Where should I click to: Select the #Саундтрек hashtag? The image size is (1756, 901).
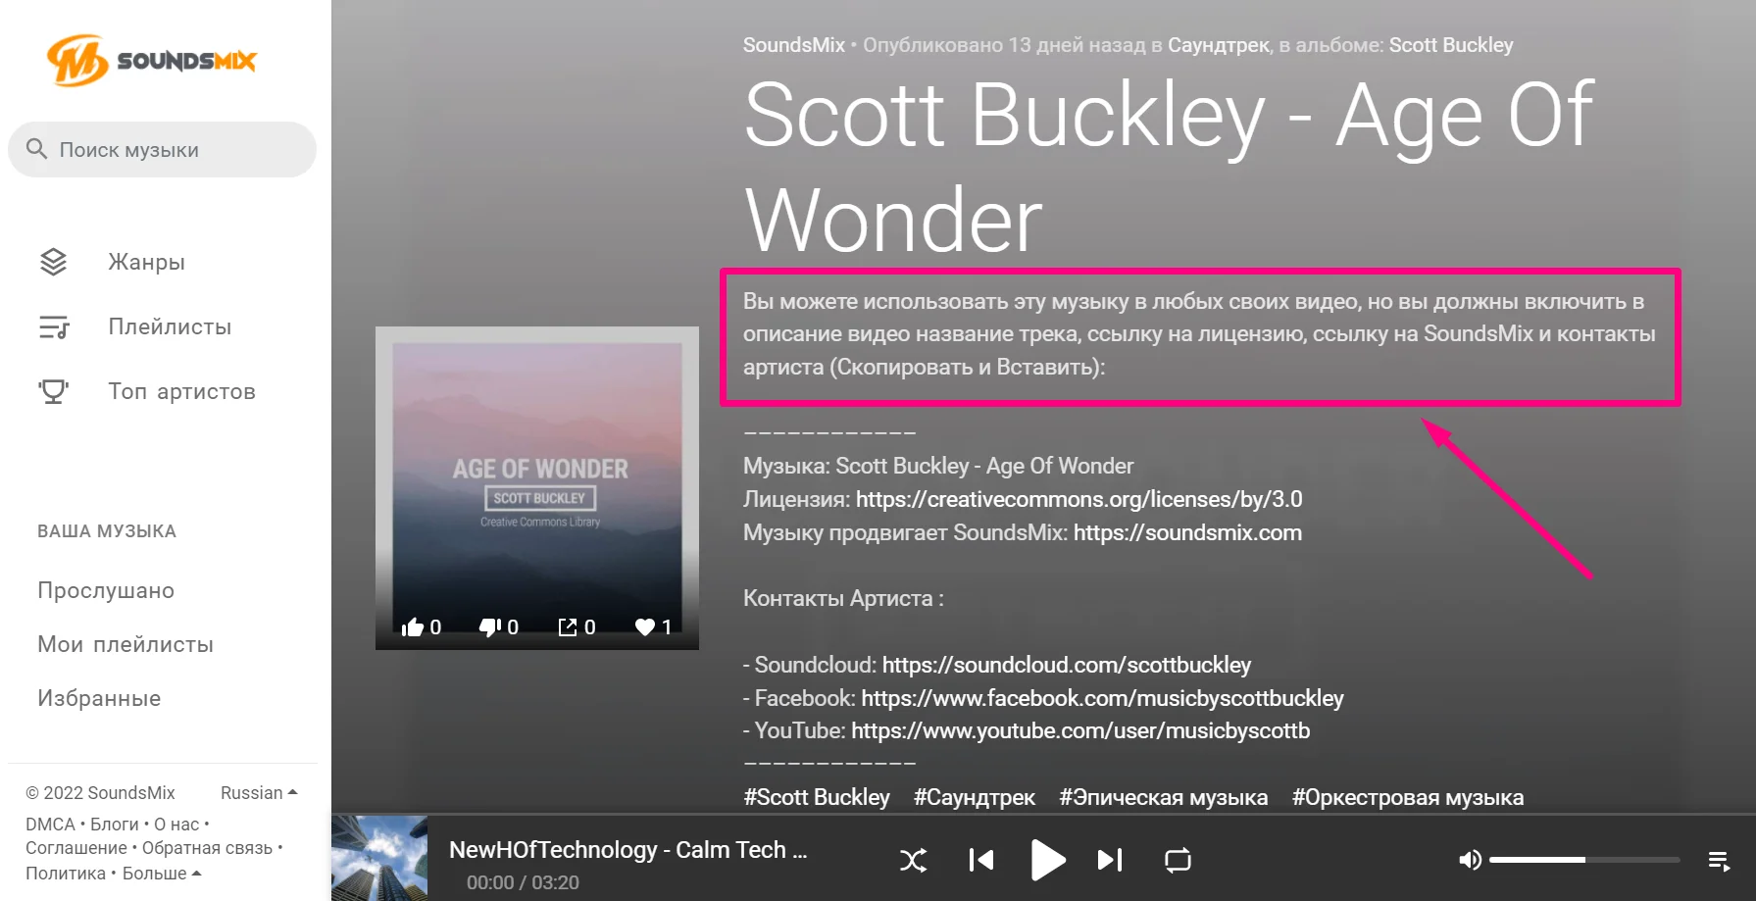[x=975, y=797]
